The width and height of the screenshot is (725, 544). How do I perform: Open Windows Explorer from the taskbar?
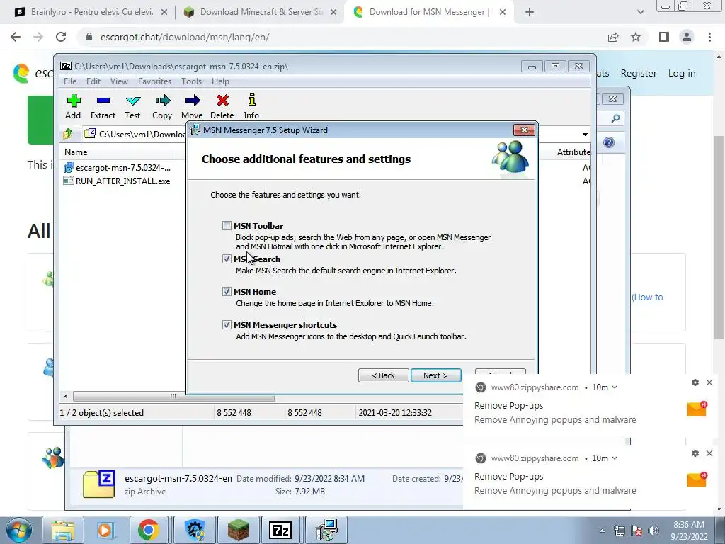pos(62,530)
